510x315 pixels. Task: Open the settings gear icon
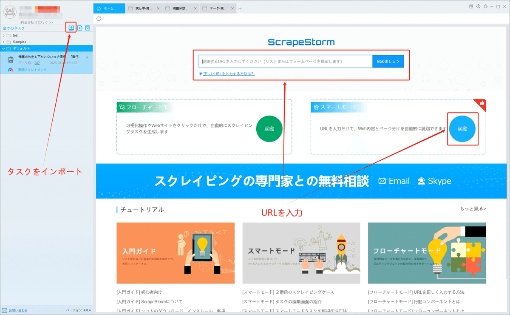click(x=485, y=6)
